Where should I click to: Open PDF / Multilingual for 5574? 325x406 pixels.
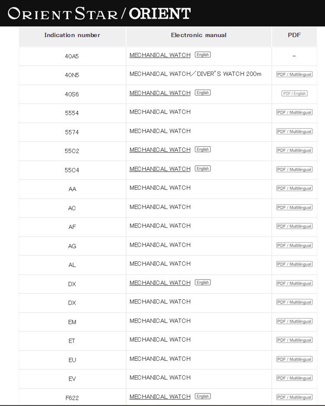coord(294,131)
